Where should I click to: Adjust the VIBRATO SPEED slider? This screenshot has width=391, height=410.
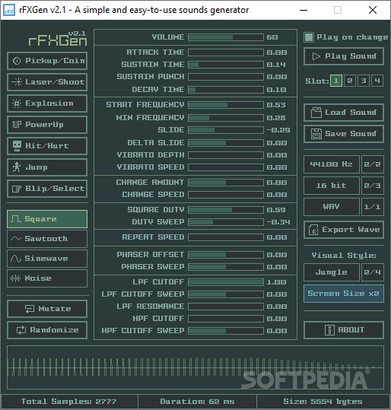point(226,167)
